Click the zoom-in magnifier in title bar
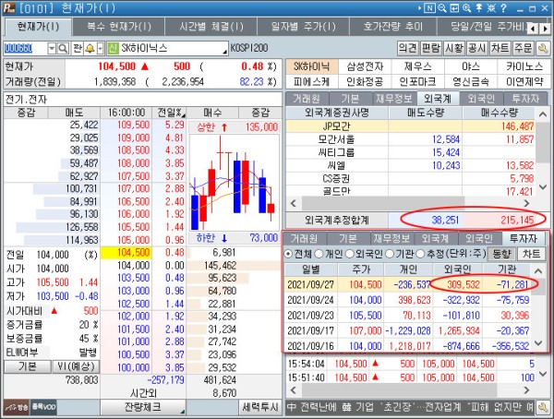This screenshot has width=554, height=419. tap(466, 7)
